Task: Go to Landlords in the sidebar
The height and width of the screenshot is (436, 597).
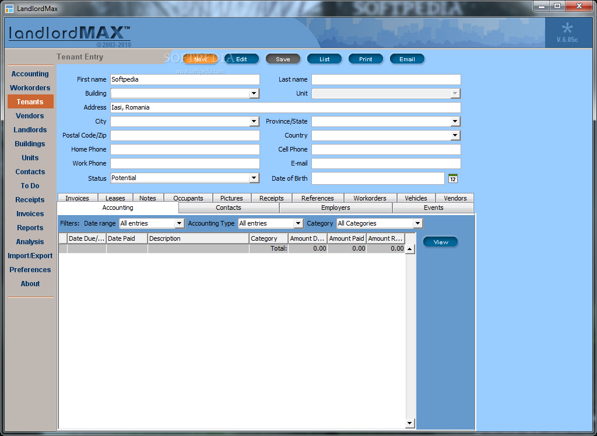Action: pyautogui.click(x=30, y=130)
